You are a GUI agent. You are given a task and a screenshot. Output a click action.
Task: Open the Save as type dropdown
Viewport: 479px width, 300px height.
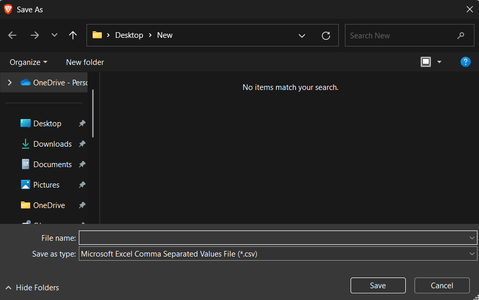(x=472, y=253)
